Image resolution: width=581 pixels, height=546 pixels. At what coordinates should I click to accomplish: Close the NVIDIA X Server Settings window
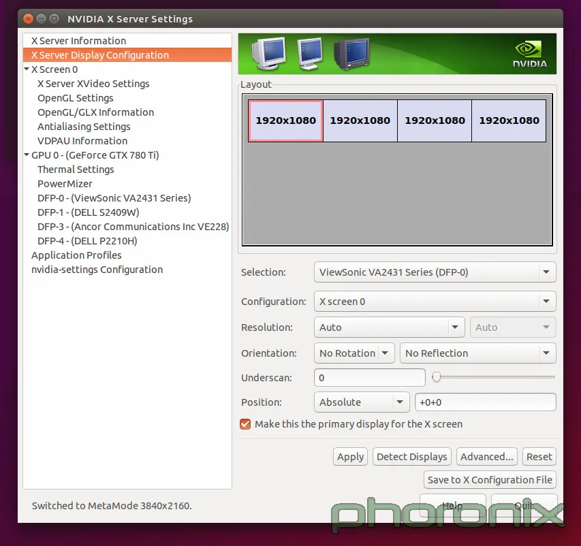tap(28, 19)
